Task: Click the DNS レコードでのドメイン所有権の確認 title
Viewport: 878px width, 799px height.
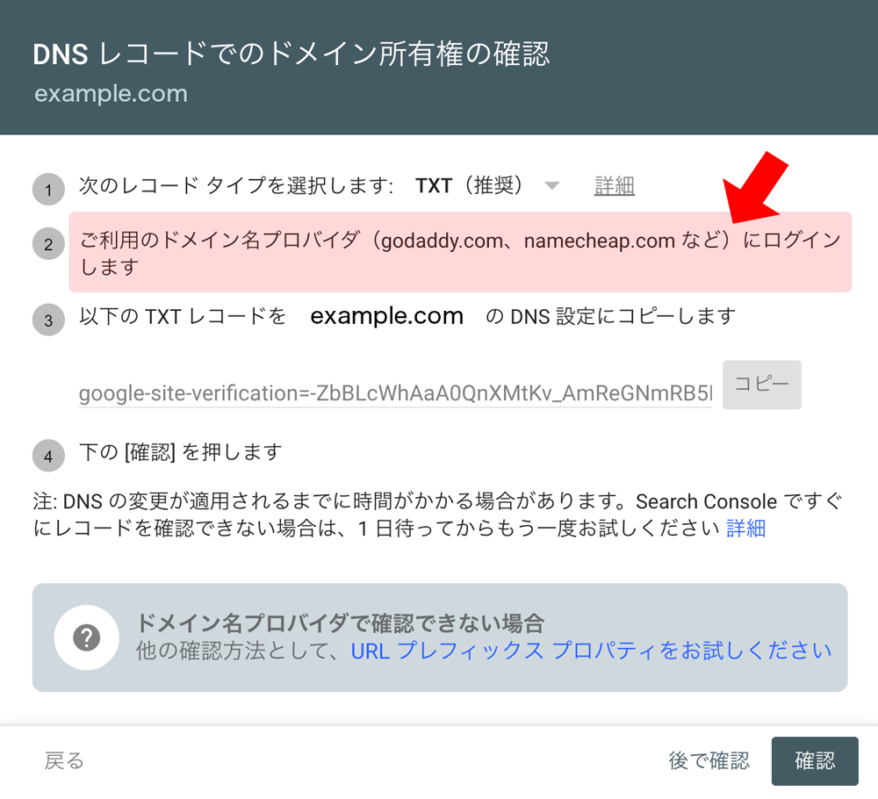Action: pyautogui.click(x=291, y=54)
